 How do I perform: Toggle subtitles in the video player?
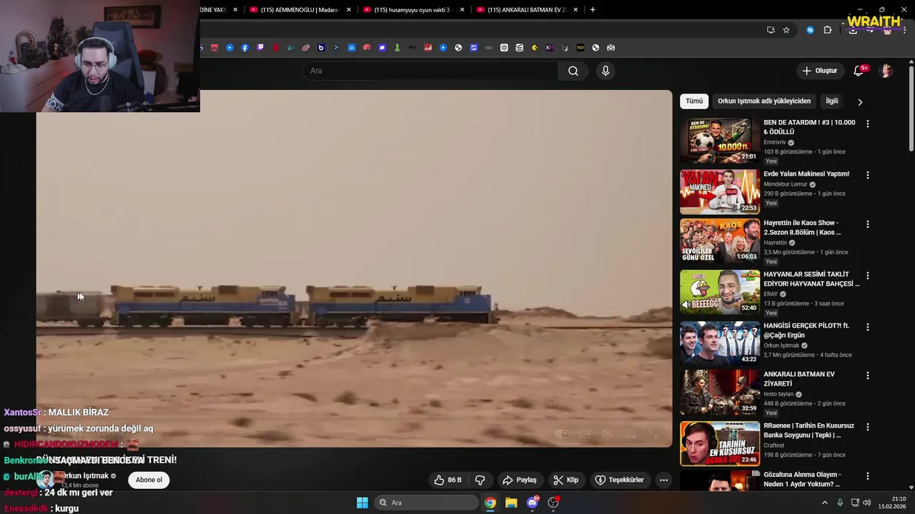click(585, 434)
